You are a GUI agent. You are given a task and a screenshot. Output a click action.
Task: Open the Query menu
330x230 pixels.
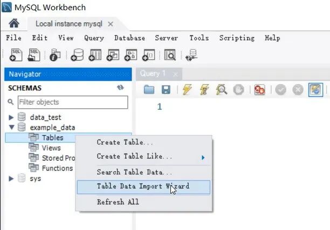click(94, 38)
